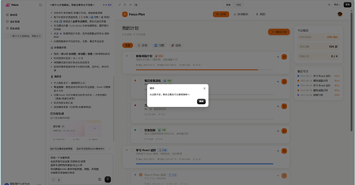Click plus icon on 学习 React 进阶 card
The image size is (355, 185).
[x=278, y=151]
